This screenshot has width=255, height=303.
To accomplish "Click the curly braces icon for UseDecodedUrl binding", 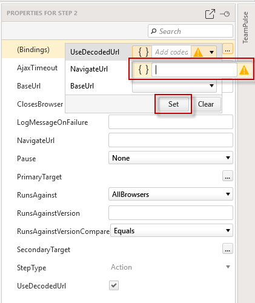I will click(143, 52).
